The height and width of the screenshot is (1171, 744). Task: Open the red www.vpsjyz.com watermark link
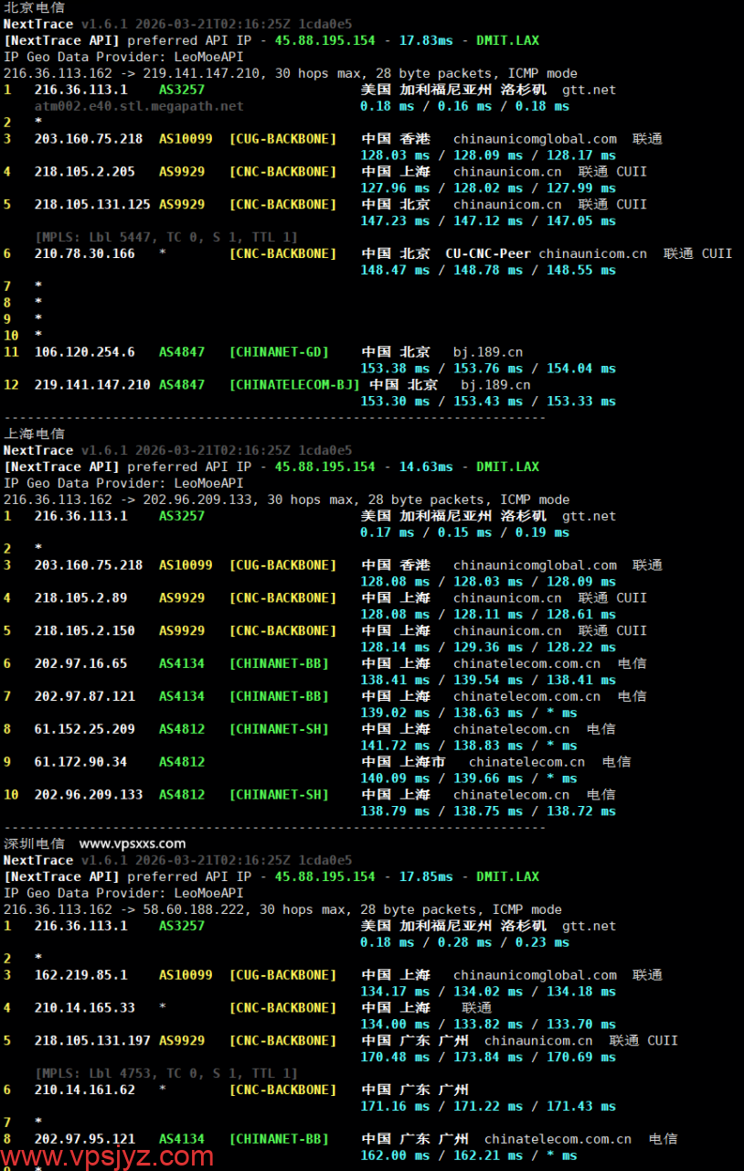[x=108, y=1157]
